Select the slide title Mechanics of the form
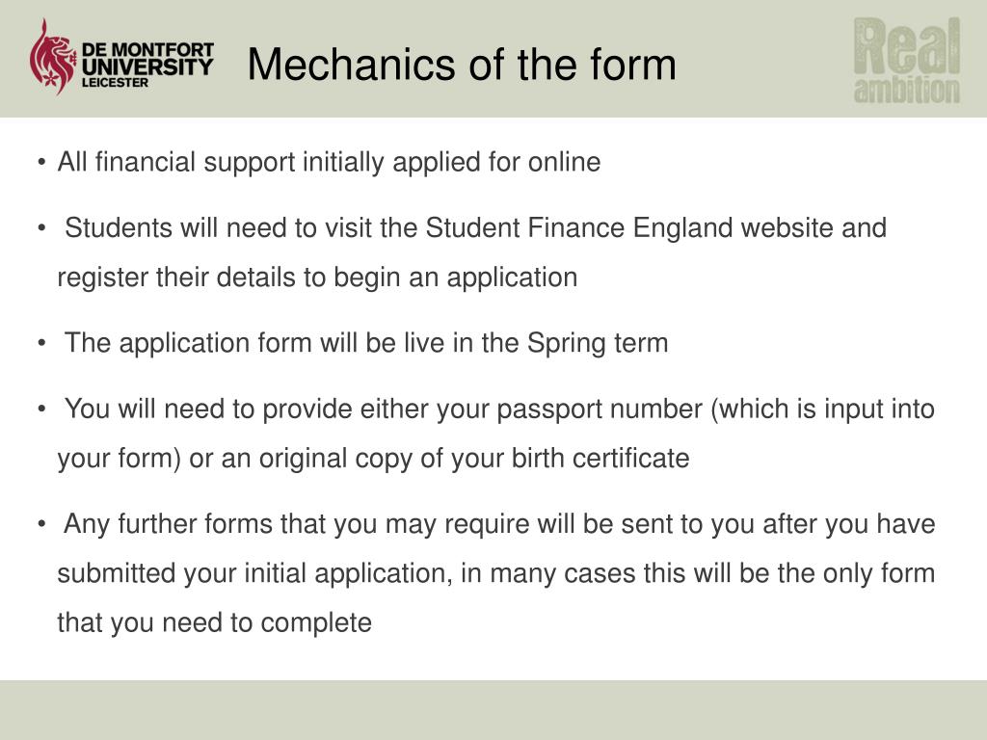This screenshot has width=987, height=740. coord(462,65)
